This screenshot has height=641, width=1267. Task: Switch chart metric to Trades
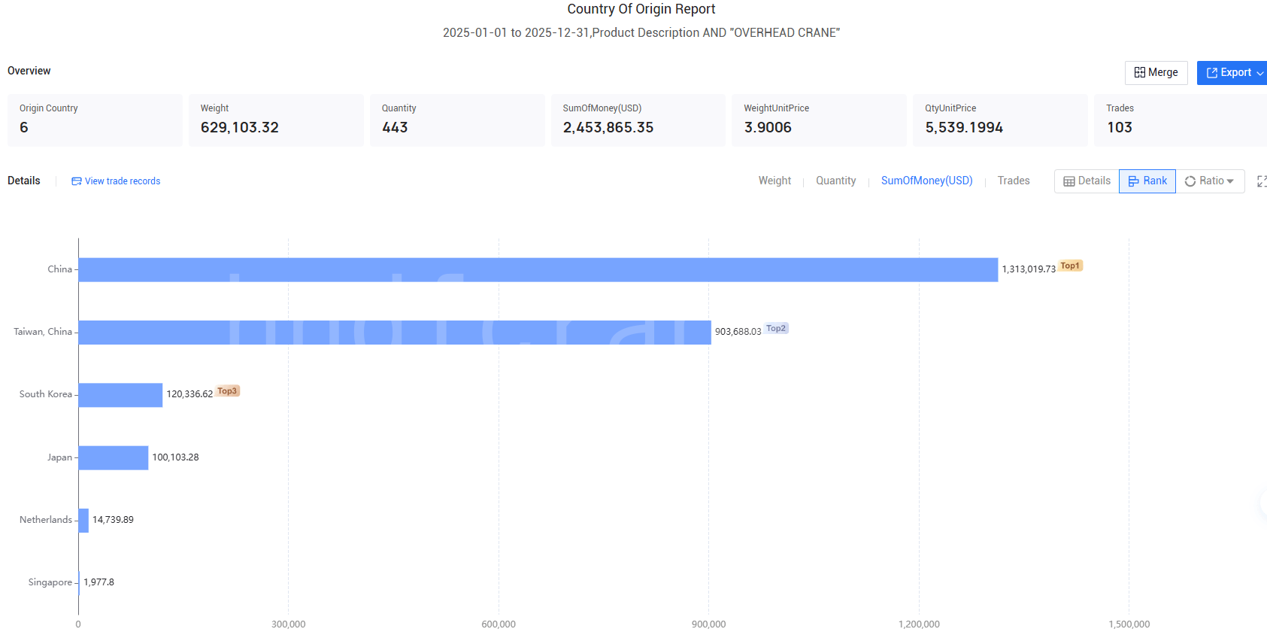[x=1014, y=181]
